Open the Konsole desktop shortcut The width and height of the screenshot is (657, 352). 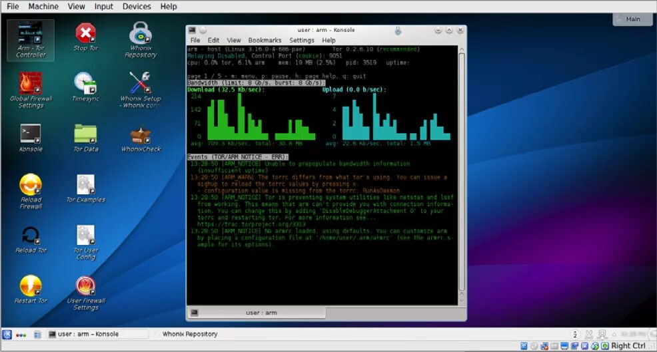point(31,138)
